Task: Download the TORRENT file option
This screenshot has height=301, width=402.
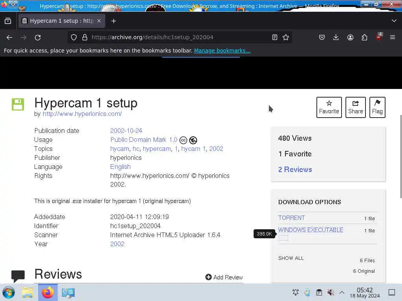Action: click(x=292, y=218)
